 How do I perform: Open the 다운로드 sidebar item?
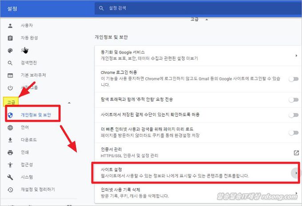click(x=29, y=140)
